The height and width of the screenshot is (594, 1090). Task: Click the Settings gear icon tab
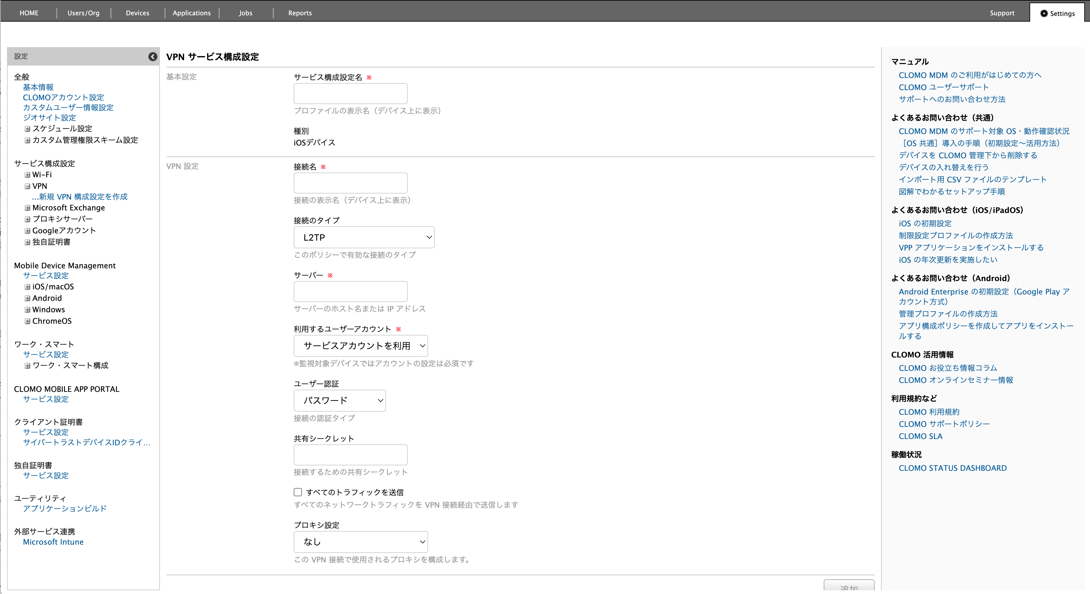(1057, 13)
